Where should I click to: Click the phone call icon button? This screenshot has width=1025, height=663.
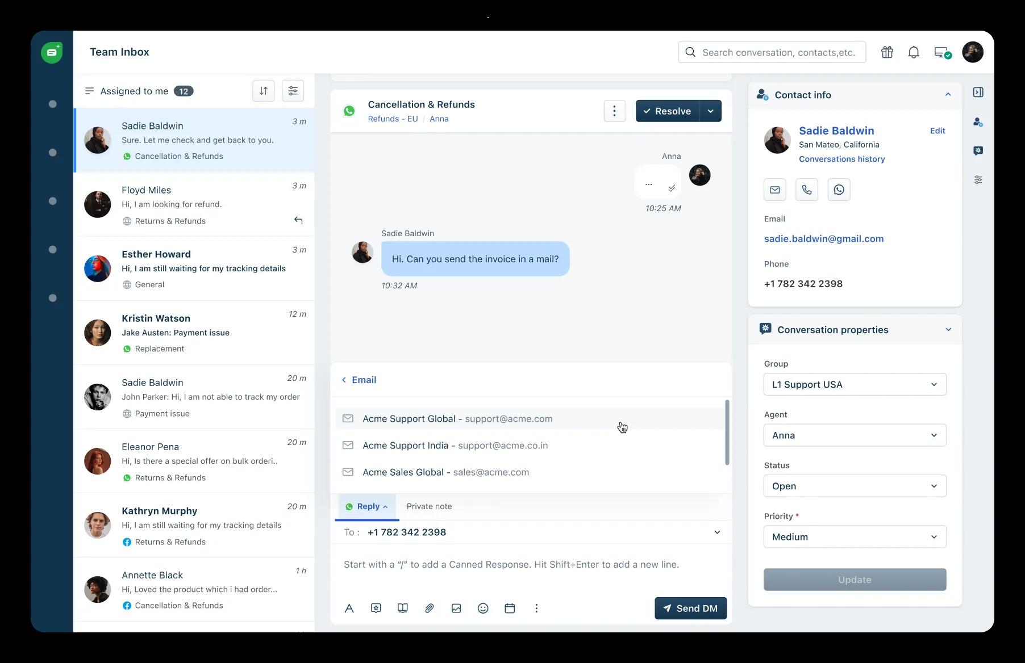(807, 190)
